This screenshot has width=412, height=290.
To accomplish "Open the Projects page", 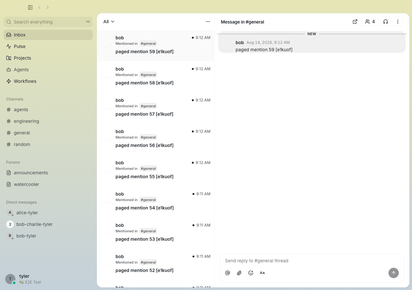I will [48, 58].
